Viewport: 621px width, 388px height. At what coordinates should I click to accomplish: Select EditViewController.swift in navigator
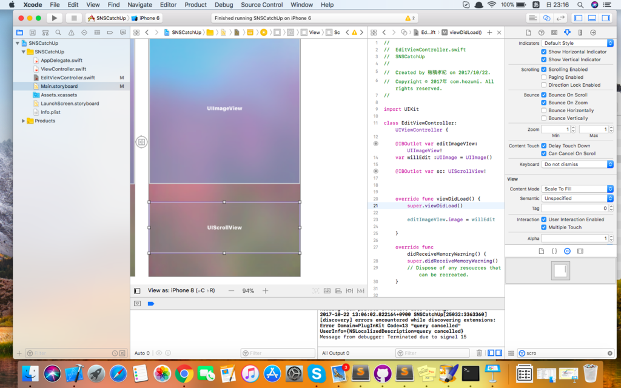point(68,78)
